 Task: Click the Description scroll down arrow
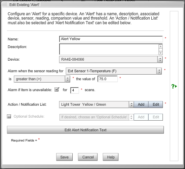161,53
